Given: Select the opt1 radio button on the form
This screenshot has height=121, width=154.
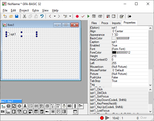Looking at the screenshot, I should [11, 34].
